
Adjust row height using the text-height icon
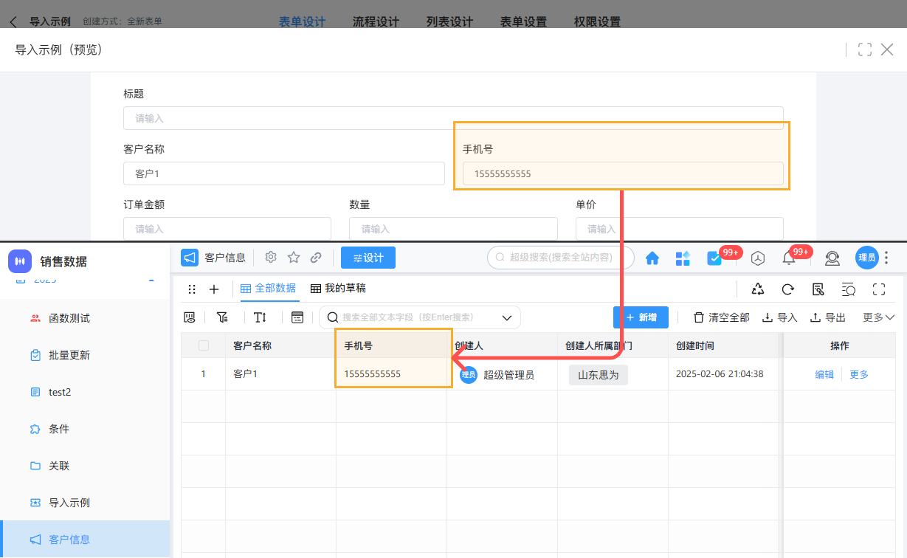(260, 317)
